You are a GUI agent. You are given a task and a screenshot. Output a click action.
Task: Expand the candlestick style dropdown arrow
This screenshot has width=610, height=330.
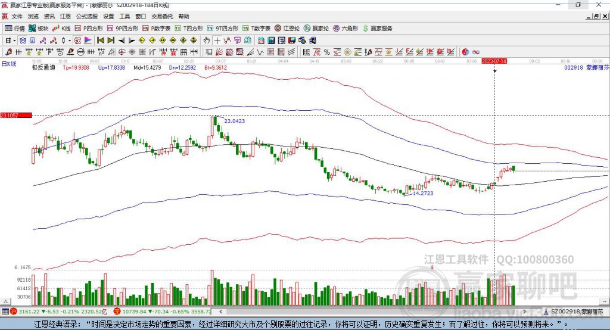[x=69, y=41]
